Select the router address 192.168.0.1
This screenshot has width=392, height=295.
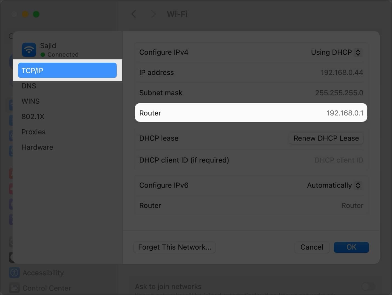pos(345,113)
